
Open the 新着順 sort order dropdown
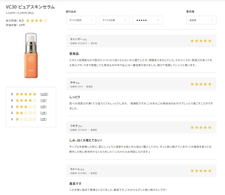[201, 20]
